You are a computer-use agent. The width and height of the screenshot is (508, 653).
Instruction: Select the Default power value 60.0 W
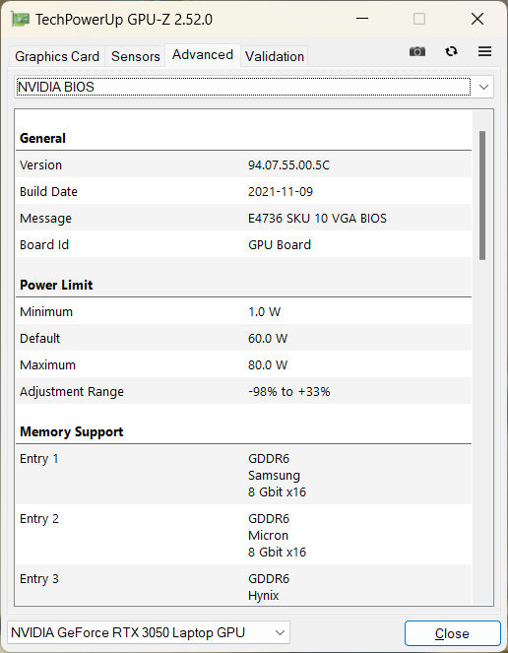[x=268, y=339]
